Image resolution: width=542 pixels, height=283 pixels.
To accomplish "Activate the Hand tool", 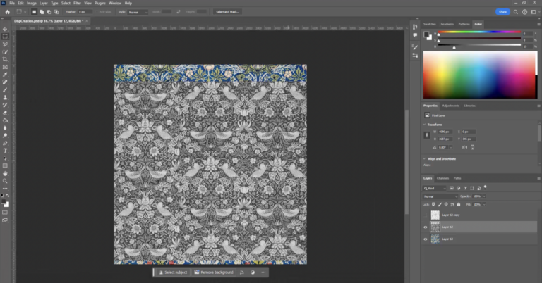I will (6, 173).
